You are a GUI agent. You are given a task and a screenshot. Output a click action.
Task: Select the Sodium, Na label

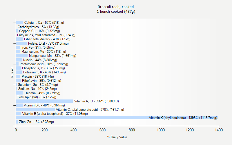[37, 89]
